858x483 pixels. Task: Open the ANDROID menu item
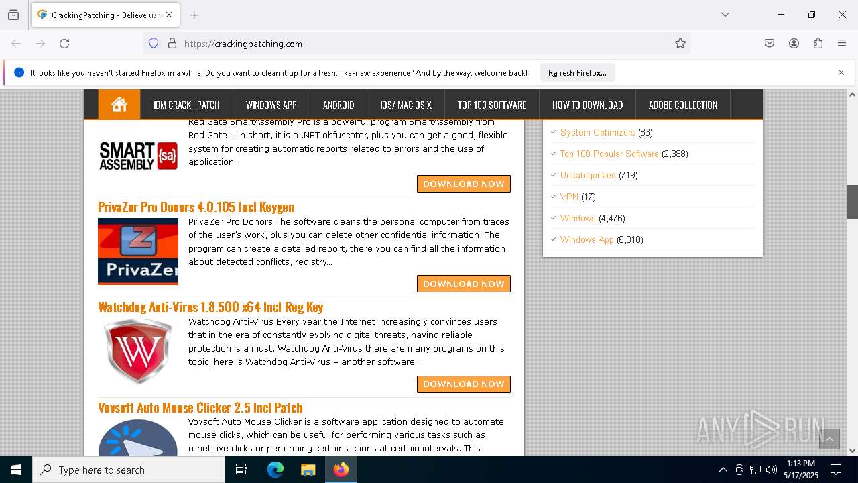339,105
